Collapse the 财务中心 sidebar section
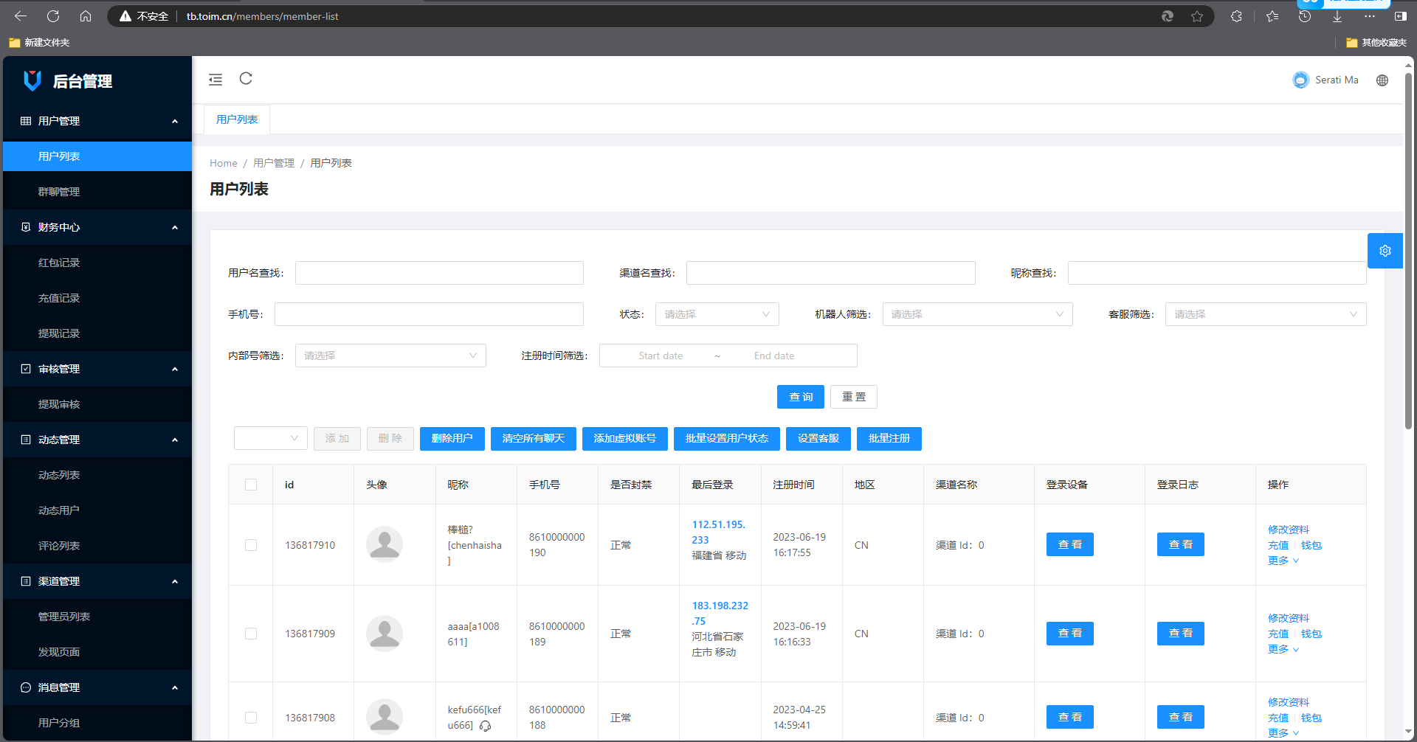 (97, 227)
